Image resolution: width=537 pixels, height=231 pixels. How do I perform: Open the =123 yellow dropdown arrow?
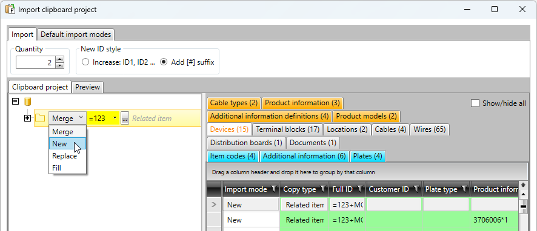coord(115,118)
